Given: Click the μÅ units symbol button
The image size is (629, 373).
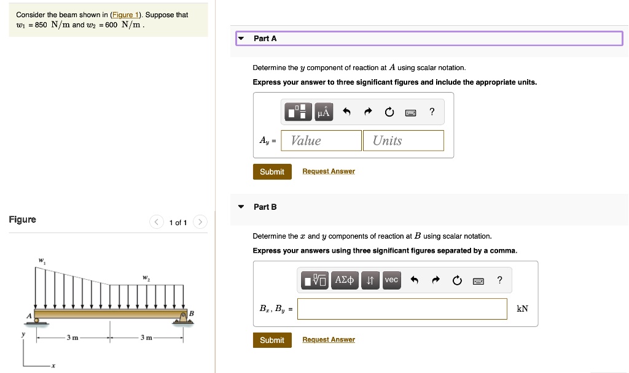Looking at the screenshot, I should coord(323,112).
